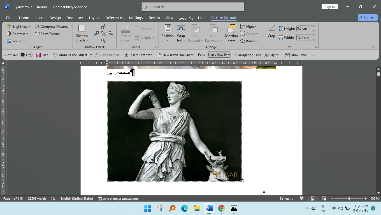Adjust the zoom slider
The height and width of the screenshot is (215, 381).
[349, 199]
